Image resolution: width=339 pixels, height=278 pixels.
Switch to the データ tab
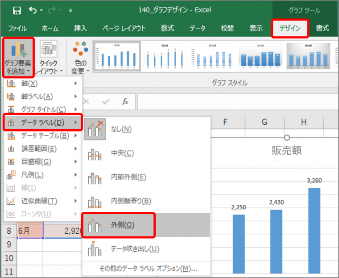198,28
